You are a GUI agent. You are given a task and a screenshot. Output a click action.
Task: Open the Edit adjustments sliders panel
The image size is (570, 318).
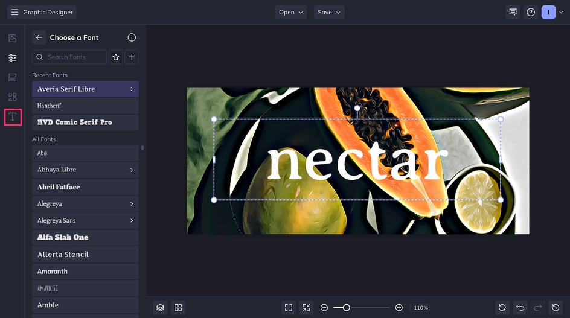coord(12,57)
